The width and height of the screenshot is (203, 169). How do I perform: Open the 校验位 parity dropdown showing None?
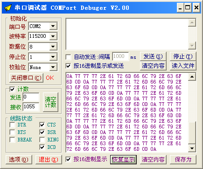click(53, 67)
